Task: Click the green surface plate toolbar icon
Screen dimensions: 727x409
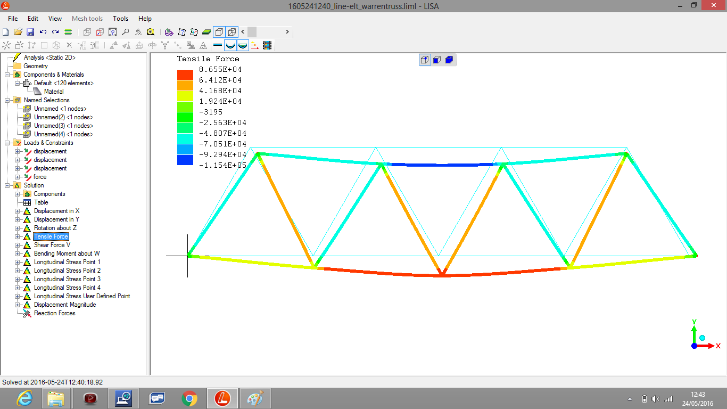Action: pos(206,32)
